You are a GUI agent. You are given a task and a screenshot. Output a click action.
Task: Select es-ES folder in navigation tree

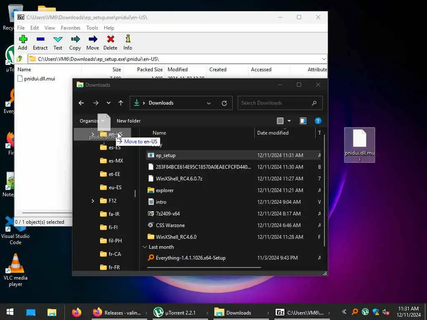click(x=110, y=147)
